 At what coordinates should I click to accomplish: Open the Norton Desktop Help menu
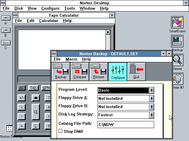coord(104,9)
